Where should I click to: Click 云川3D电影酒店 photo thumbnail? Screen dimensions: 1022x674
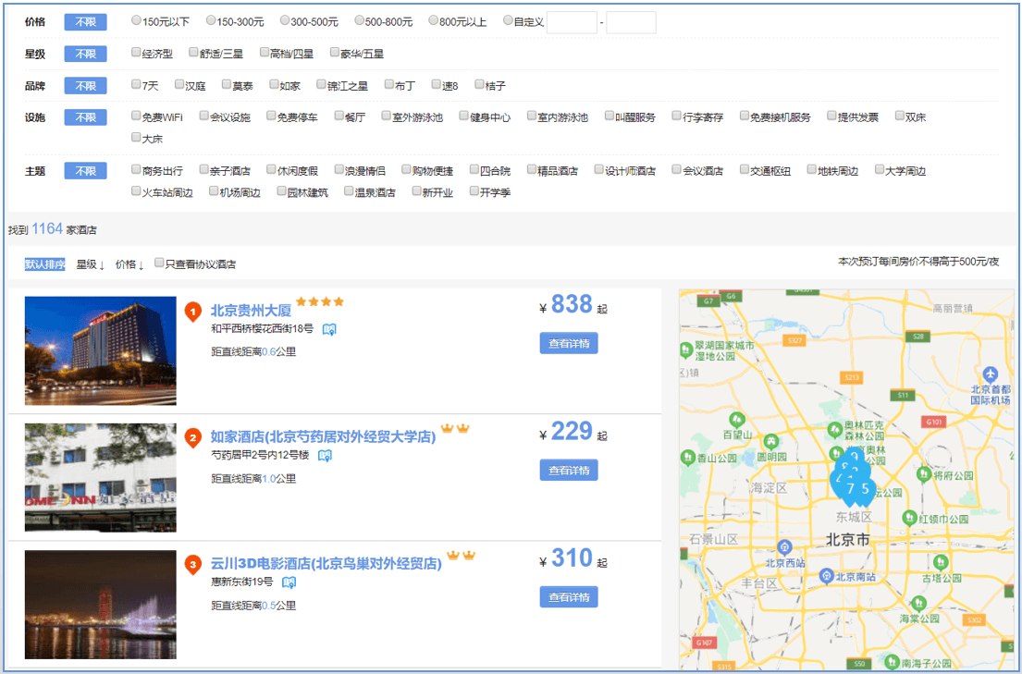(x=101, y=605)
